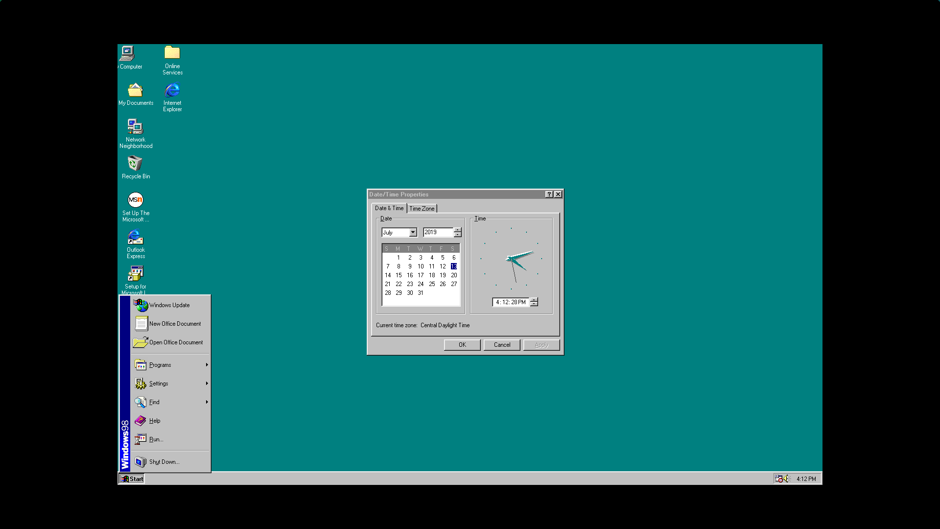Select day 15 in the calendar

[399, 275]
